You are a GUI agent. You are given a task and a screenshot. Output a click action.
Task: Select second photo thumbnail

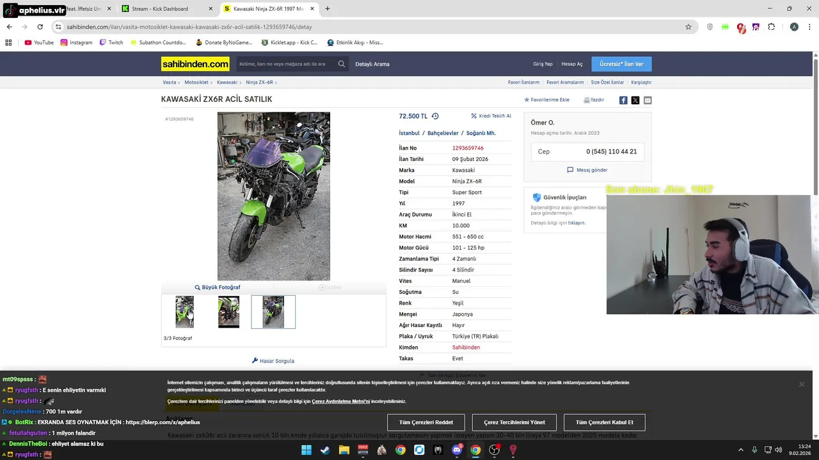(228, 312)
